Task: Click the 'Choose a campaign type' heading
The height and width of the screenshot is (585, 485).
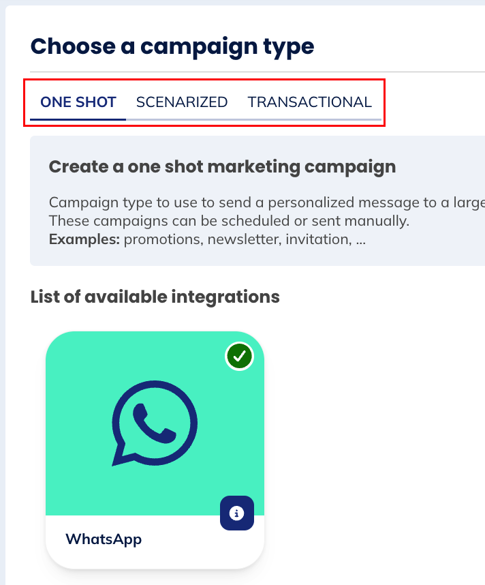Action: [172, 46]
